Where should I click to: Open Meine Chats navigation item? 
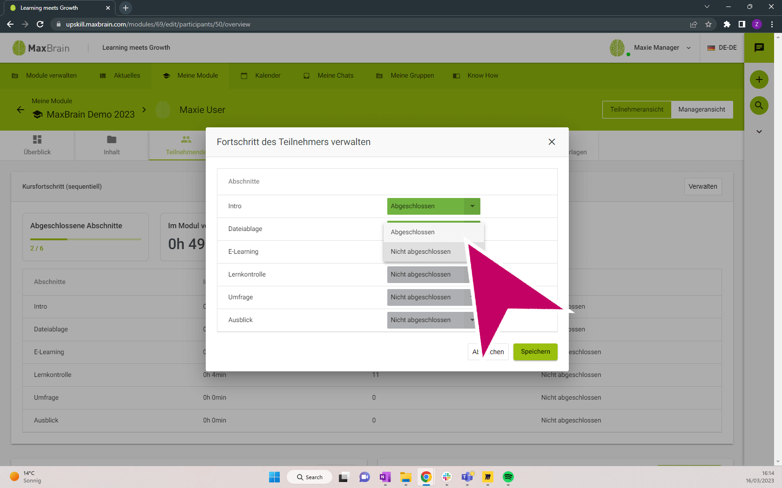click(329, 76)
